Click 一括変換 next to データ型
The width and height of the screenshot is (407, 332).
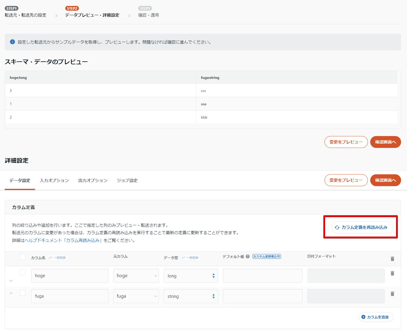190,258
